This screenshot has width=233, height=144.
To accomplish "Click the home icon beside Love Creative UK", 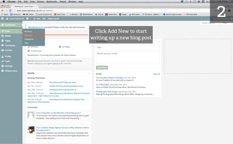I will [7, 19].
